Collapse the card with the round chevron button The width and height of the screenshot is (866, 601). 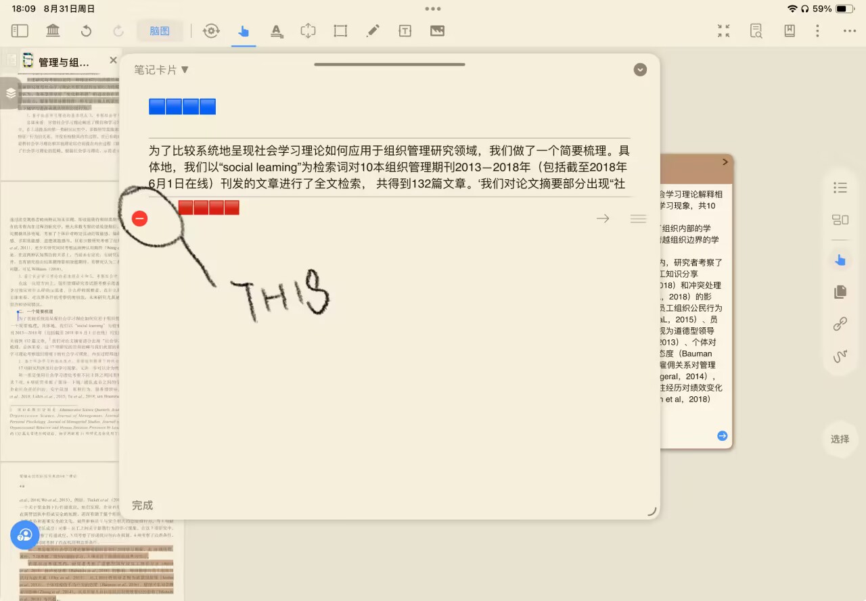coord(640,70)
